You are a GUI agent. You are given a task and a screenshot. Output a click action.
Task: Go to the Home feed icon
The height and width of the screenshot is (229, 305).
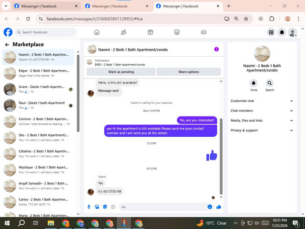[97, 32]
